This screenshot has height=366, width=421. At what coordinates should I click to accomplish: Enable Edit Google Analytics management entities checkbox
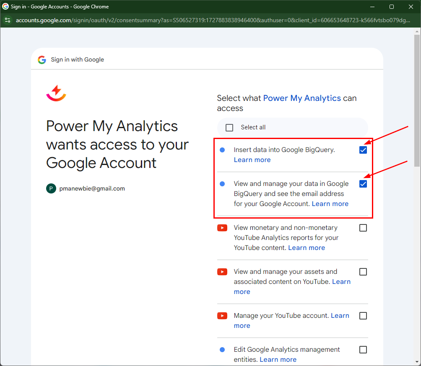click(x=363, y=350)
